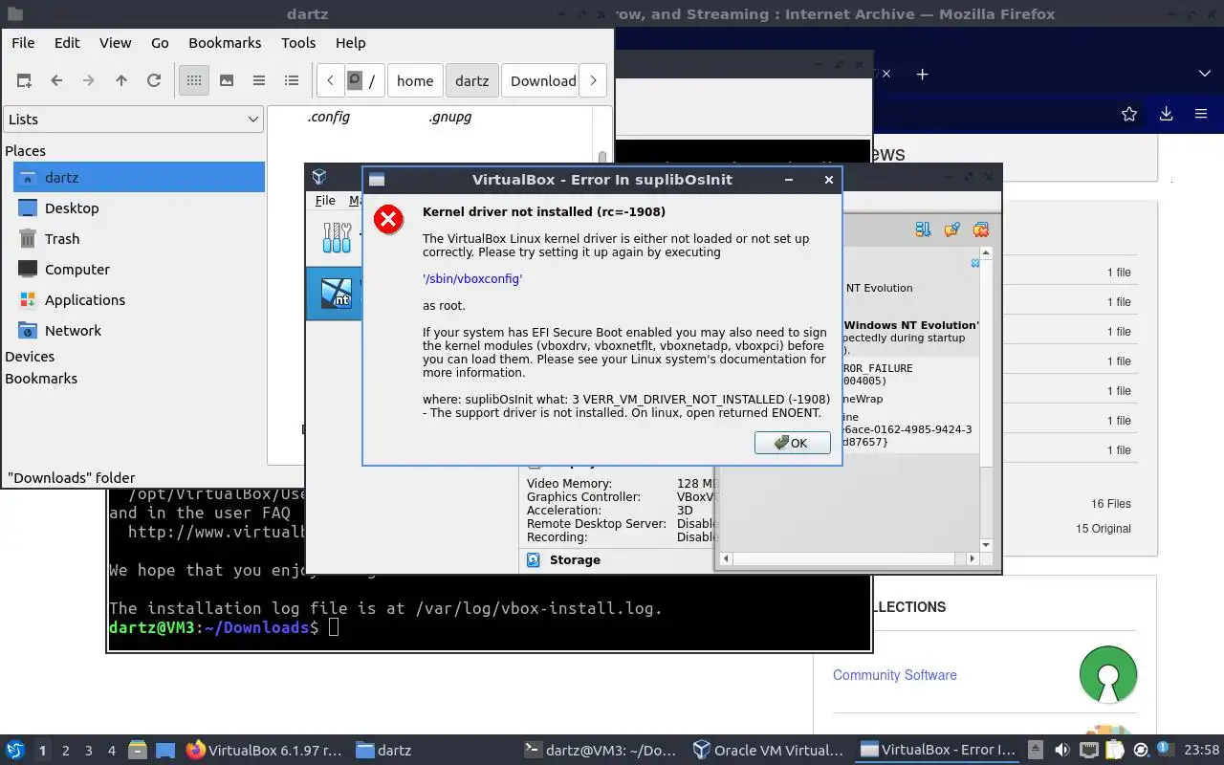Switch to workspace 2 in the taskbar
Screen dimensions: 1224x765
point(66,751)
